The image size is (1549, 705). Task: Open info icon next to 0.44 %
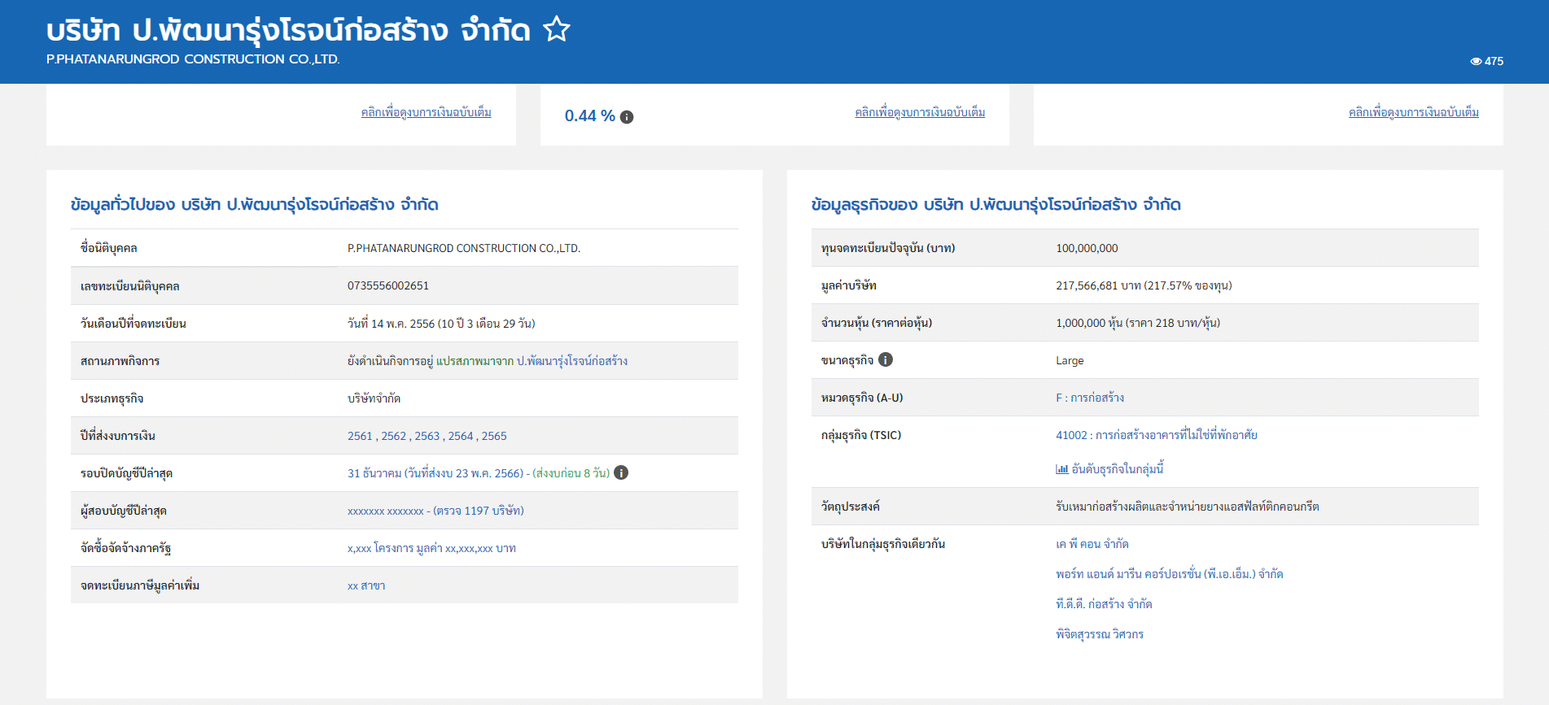[627, 117]
